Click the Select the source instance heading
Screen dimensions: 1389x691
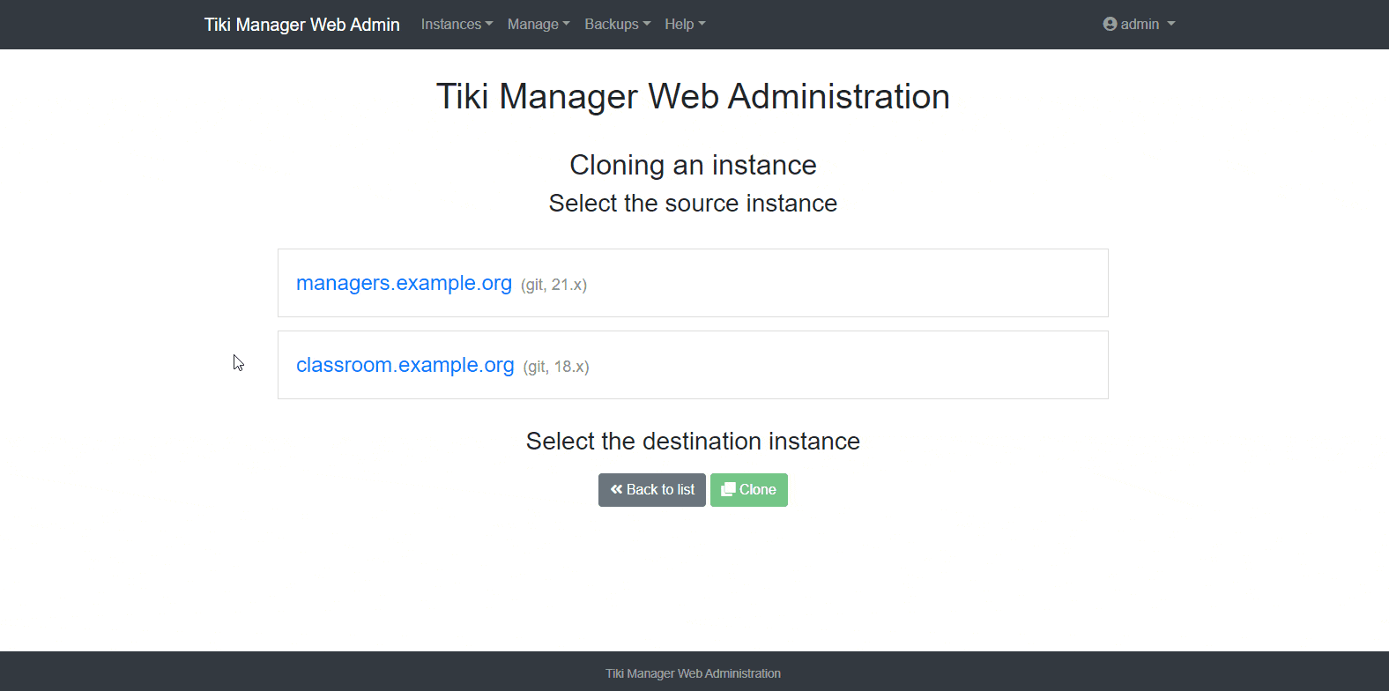(694, 204)
